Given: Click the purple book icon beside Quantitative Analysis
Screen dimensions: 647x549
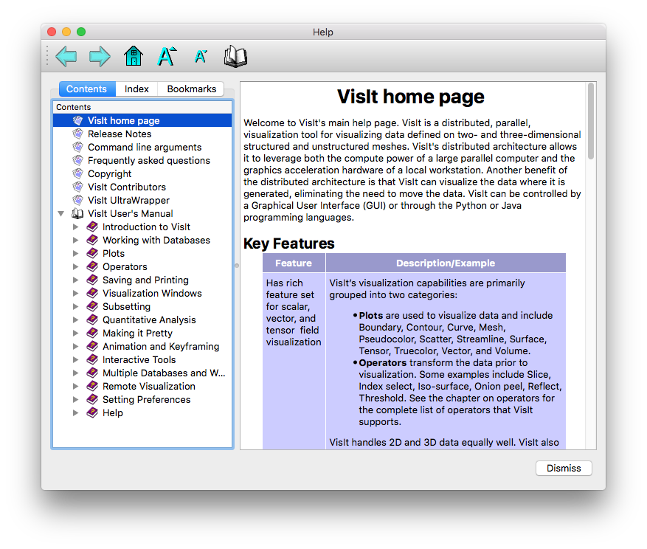Looking at the screenshot, I should pyautogui.click(x=92, y=320).
